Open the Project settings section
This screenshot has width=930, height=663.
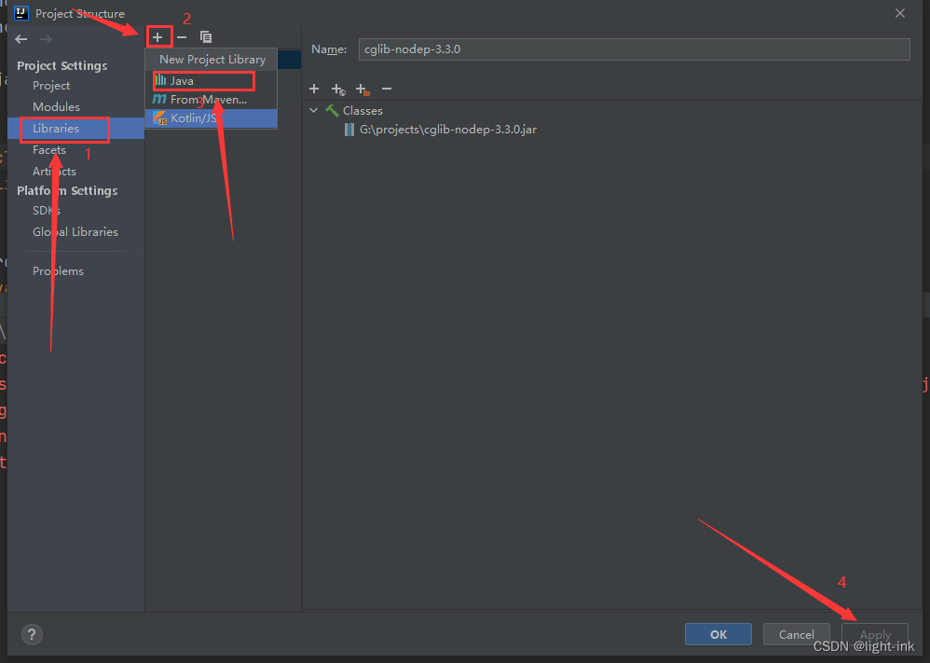point(51,86)
